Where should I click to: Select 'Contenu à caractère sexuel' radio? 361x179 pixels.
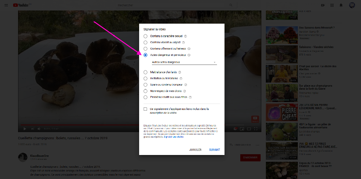(x=145, y=36)
